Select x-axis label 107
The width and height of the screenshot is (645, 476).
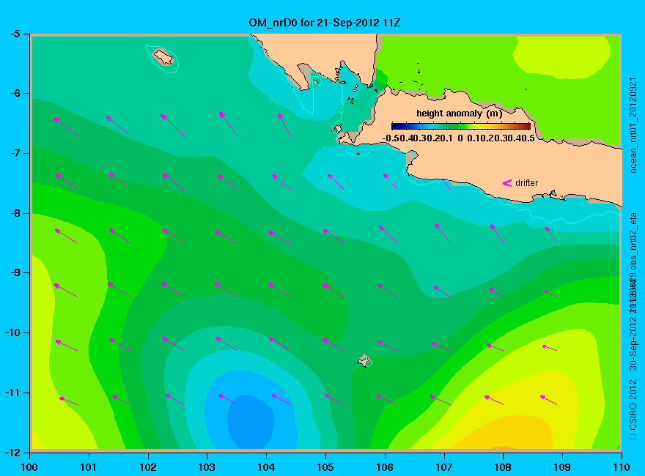click(444, 467)
